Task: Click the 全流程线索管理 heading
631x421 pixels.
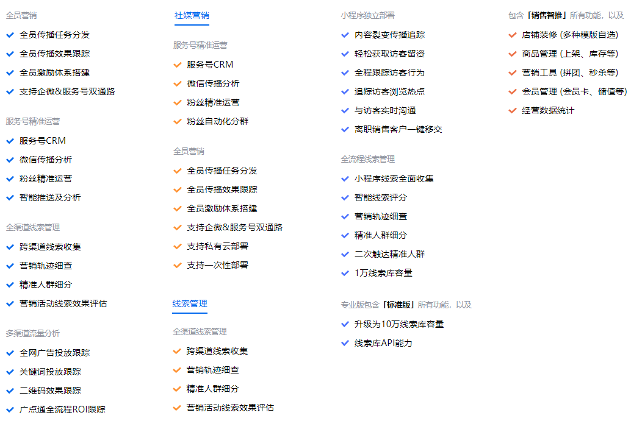Action: [367, 160]
